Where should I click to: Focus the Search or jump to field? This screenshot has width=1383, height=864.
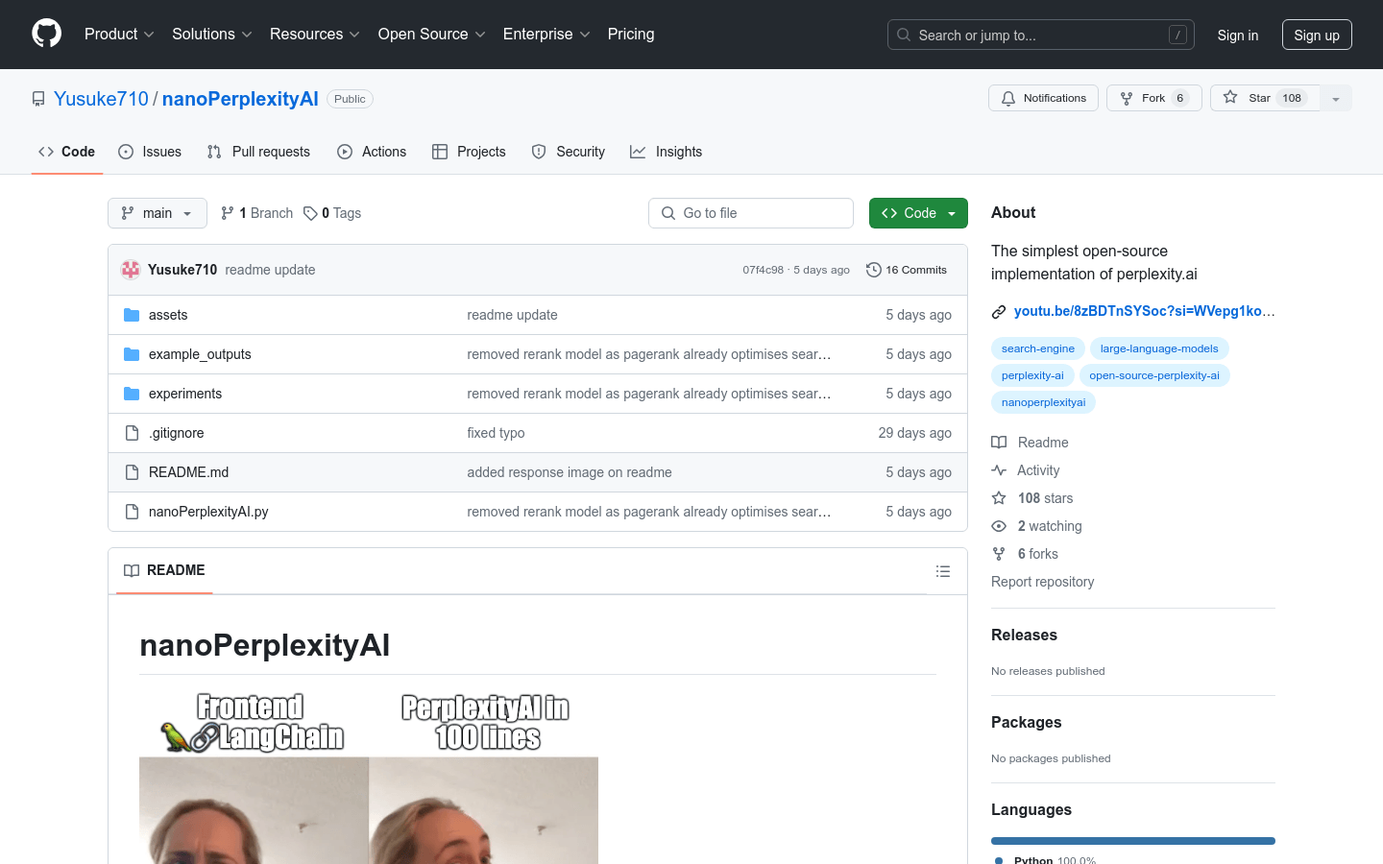[x=1041, y=35]
